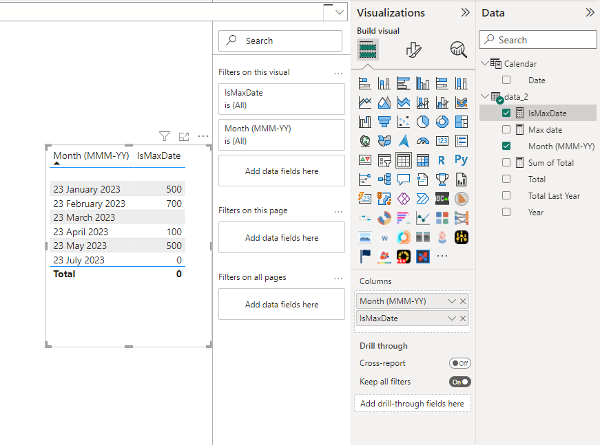
Task: Pick the area chart visual
Action: pos(384,102)
